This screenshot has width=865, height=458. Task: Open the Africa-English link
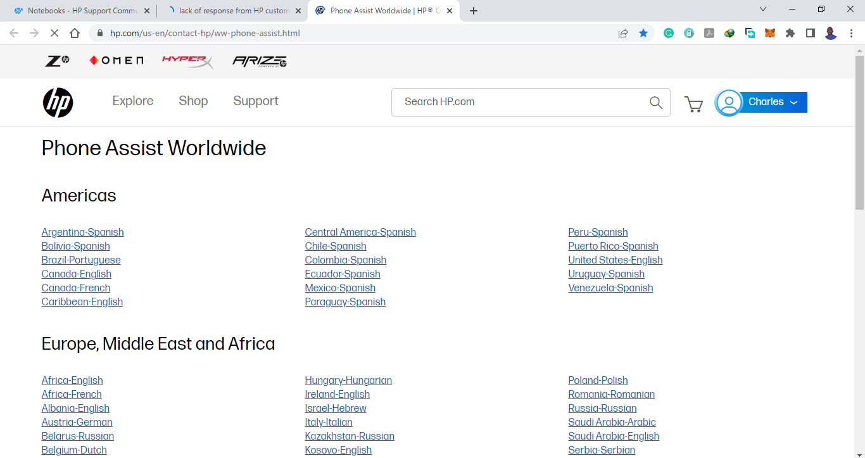pos(72,381)
